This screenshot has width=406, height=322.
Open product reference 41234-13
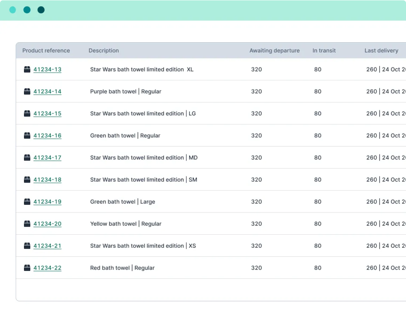click(47, 70)
